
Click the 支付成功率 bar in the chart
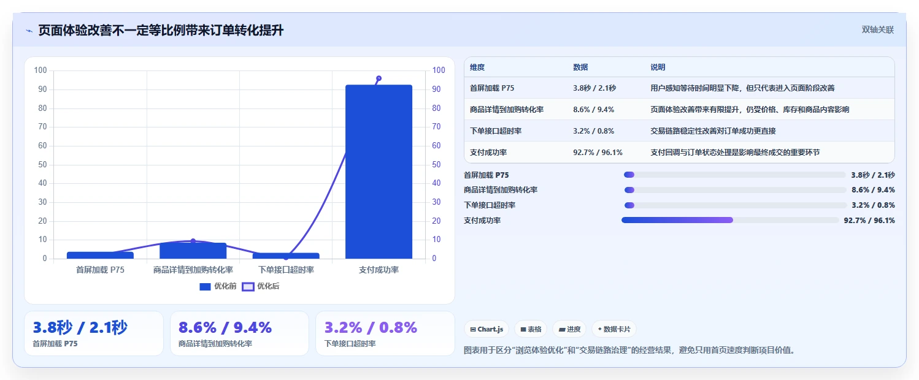point(379,172)
